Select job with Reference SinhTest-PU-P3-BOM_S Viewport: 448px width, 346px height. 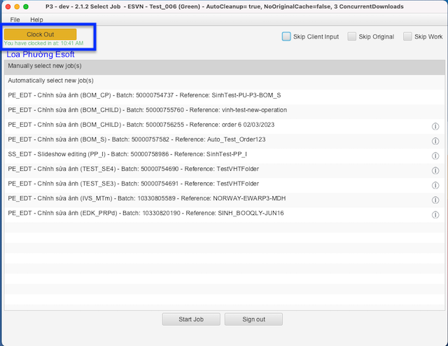pos(225,95)
